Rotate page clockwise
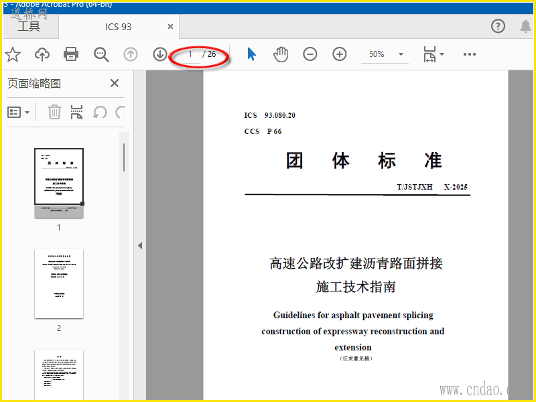Image resolution: width=536 pixels, height=402 pixels. 120,112
